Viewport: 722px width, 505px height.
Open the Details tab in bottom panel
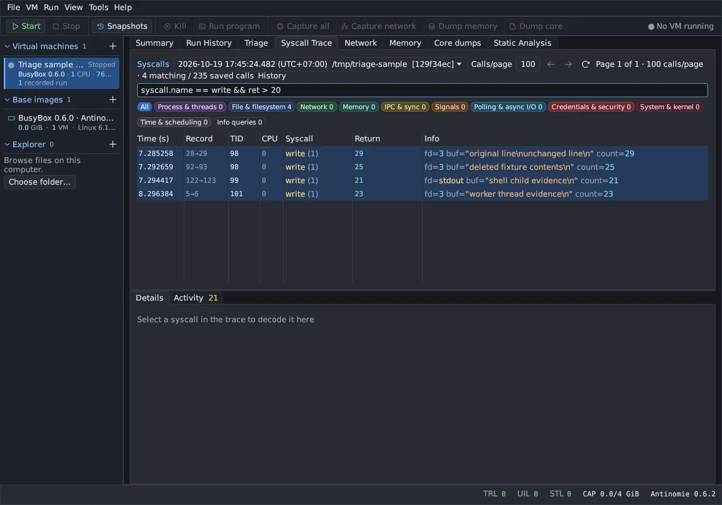coord(150,298)
